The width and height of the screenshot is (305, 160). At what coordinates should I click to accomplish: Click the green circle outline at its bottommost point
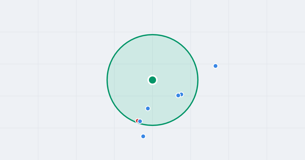pos(152,125)
